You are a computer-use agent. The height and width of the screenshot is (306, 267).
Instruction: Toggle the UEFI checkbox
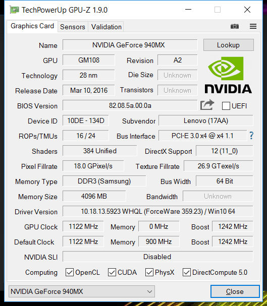[x=226, y=106]
